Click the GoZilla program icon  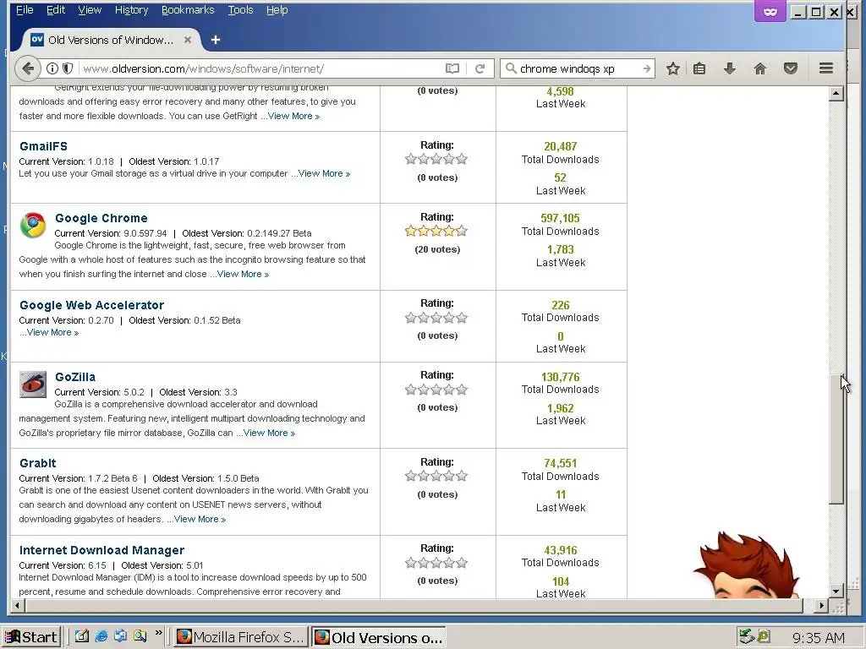[33, 384]
